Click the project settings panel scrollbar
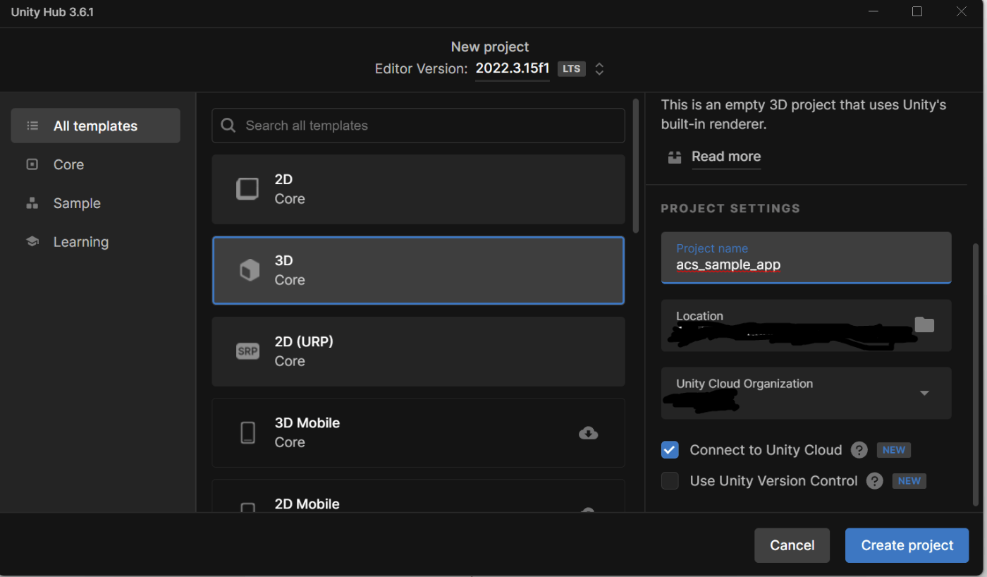This screenshot has height=577, width=987. coord(976,374)
